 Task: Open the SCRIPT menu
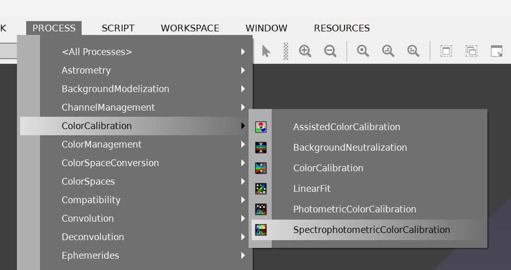tap(118, 28)
